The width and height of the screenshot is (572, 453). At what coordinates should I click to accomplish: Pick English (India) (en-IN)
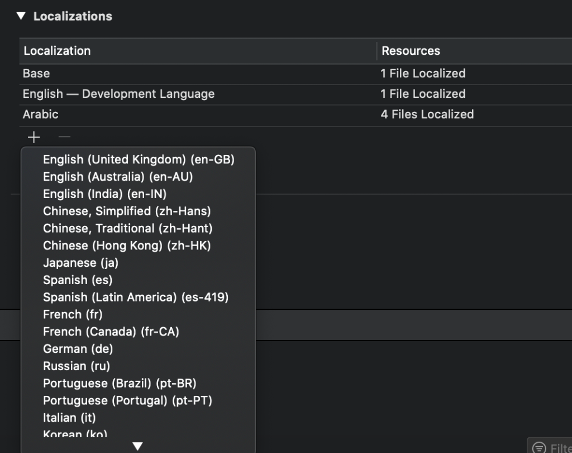139,194
